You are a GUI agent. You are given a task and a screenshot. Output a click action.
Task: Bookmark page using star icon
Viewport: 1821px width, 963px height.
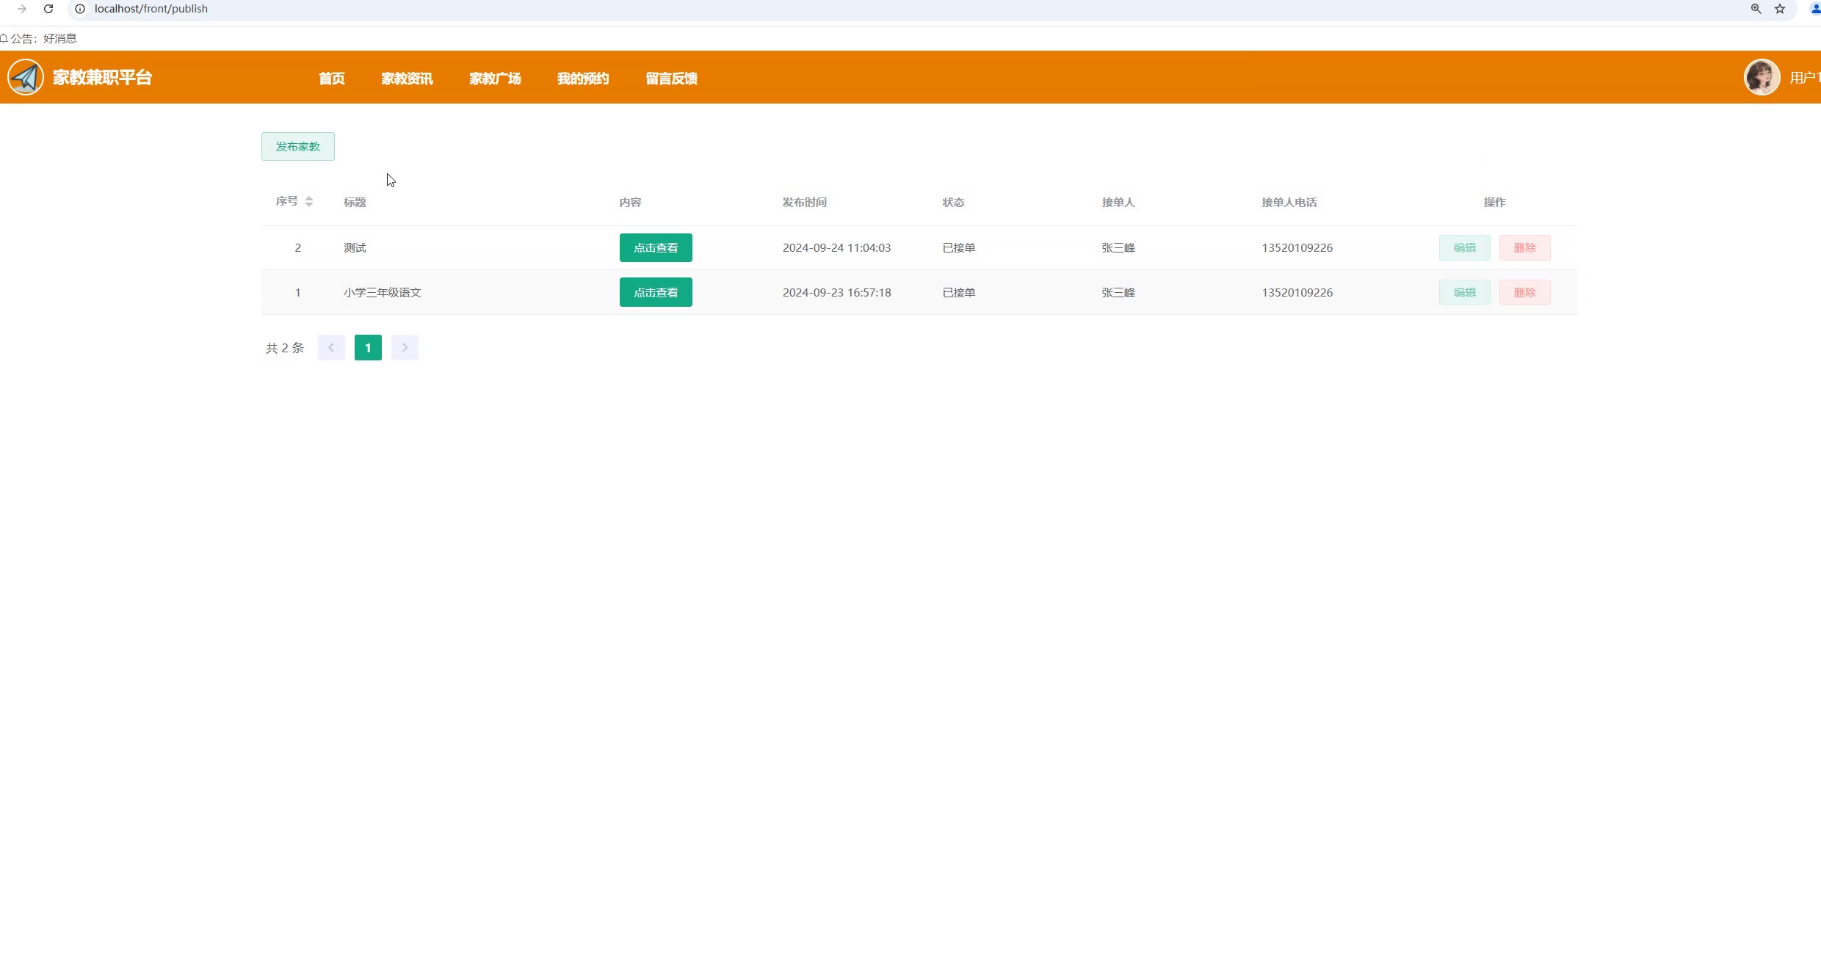coord(1780,9)
